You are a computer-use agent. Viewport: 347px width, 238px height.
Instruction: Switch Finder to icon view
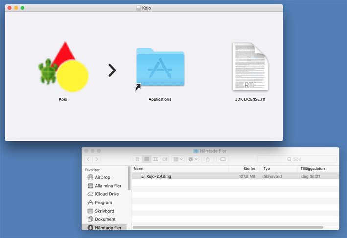pos(138,159)
